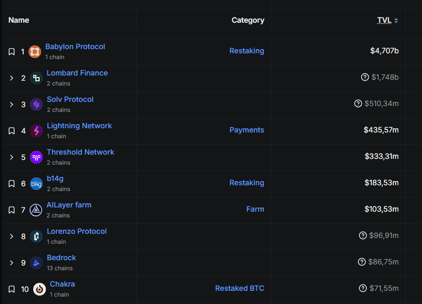The width and height of the screenshot is (422, 304).
Task: Sort table by TVL column header
Action: click(x=385, y=20)
